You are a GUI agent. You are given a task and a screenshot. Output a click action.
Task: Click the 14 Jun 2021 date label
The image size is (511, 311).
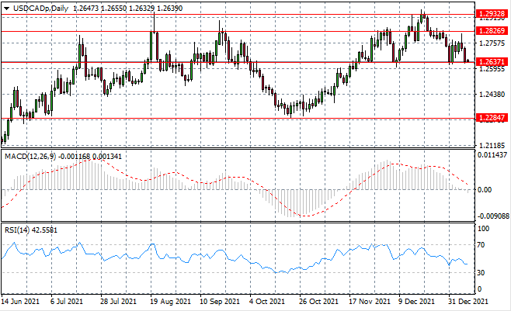[20, 302]
